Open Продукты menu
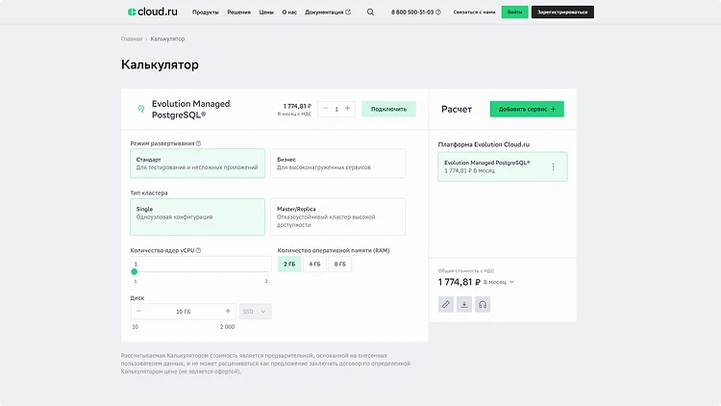The height and width of the screenshot is (406, 721). 206,13
